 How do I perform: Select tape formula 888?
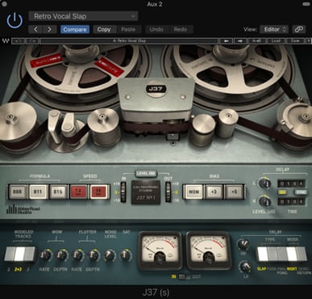[18, 192]
